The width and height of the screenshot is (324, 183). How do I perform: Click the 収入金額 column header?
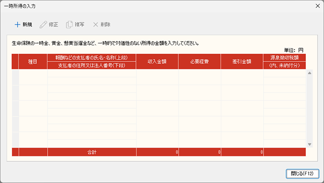click(x=157, y=61)
